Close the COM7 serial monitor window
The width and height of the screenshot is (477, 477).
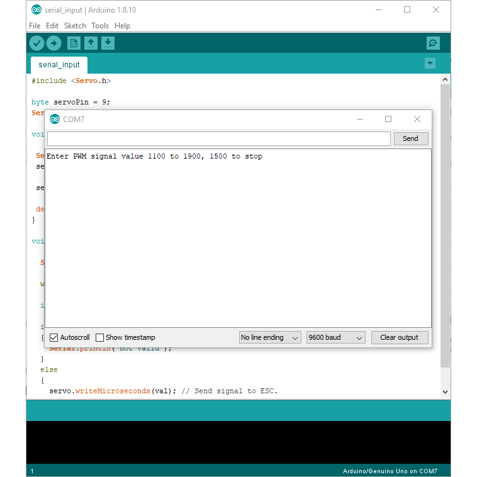(x=417, y=120)
